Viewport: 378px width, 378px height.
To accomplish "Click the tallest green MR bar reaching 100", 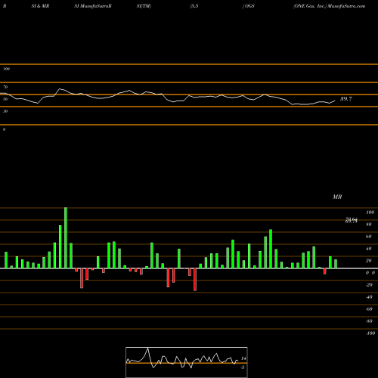I will coord(66,238).
